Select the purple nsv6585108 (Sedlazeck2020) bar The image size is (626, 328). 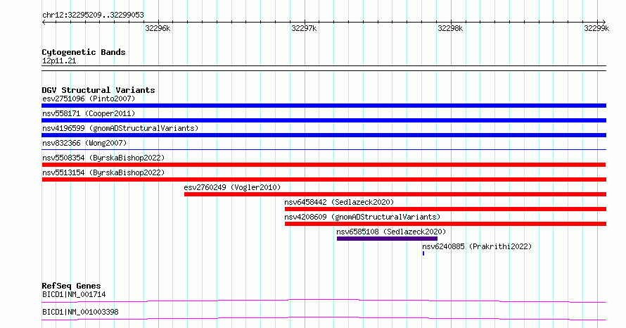pos(388,239)
